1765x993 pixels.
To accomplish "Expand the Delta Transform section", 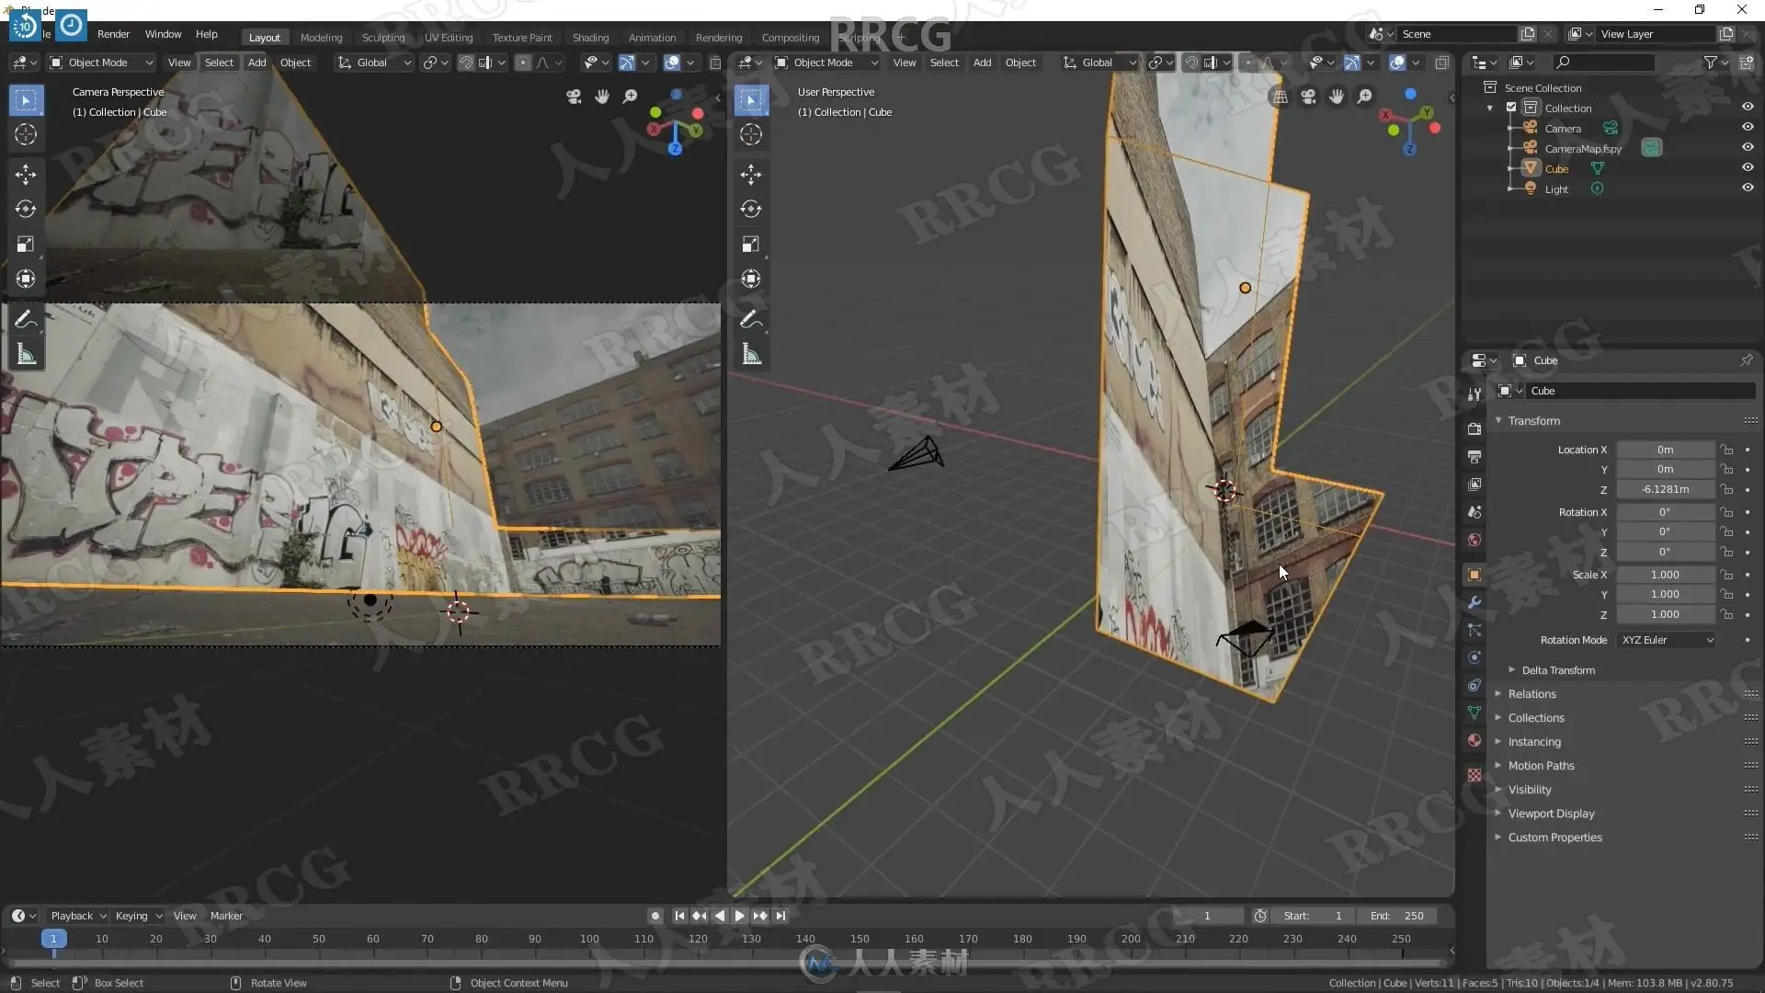I will [x=1558, y=670].
